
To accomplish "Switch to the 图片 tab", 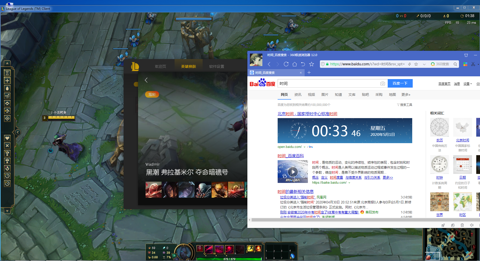I will [325, 95].
